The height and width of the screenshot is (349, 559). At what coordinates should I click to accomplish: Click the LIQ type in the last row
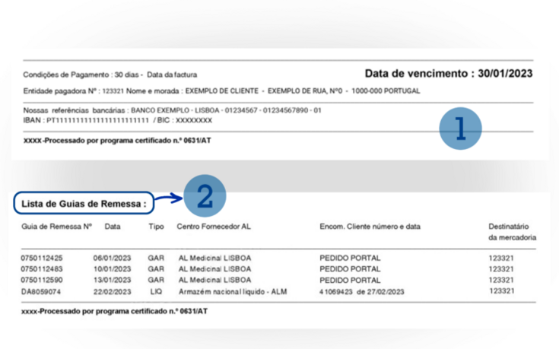pyautogui.click(x=155, y=291)
